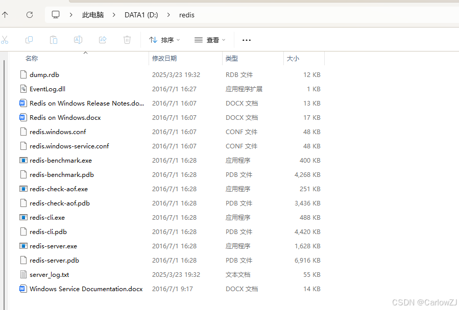Image resolution: width=459 pixels, height=310 pixels.
Task: Select the file name dump.rdb
Action: pyautogui.click(x=44, y=75)
